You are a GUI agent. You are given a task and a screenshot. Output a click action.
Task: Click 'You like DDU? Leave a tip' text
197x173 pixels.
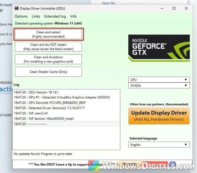pos(71,164)
